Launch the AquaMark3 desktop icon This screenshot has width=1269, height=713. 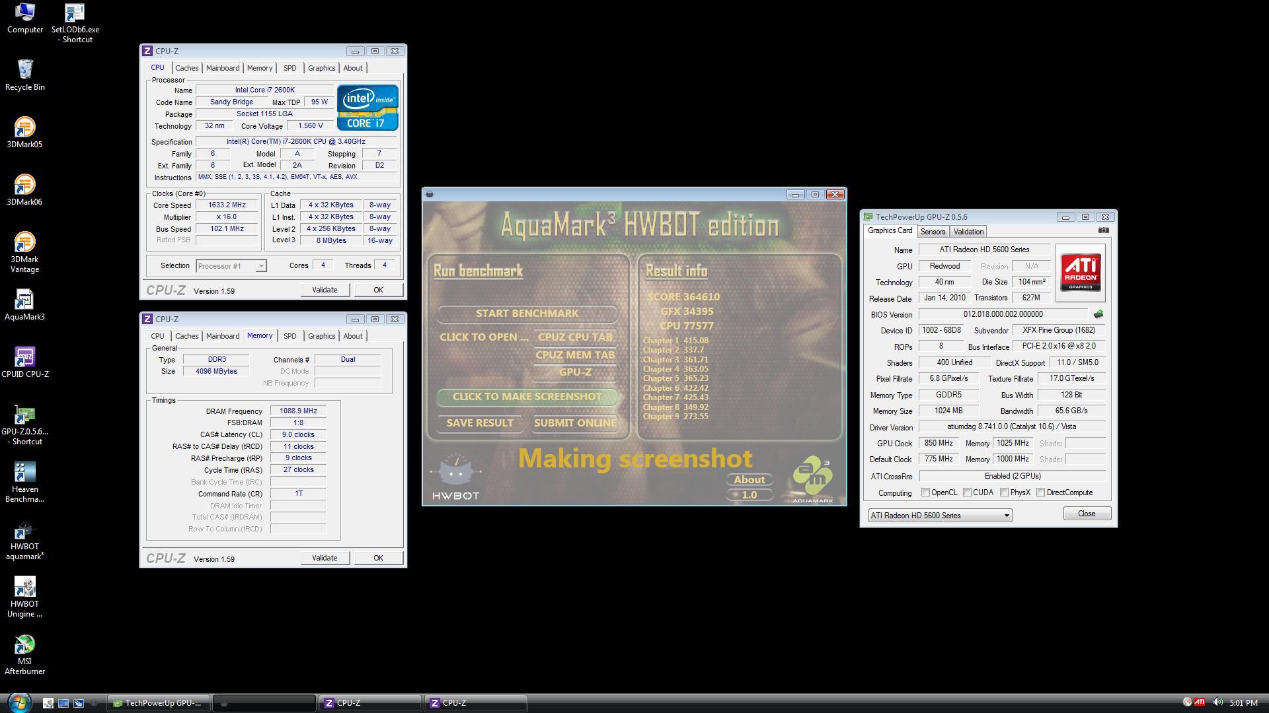click(24, 304)
